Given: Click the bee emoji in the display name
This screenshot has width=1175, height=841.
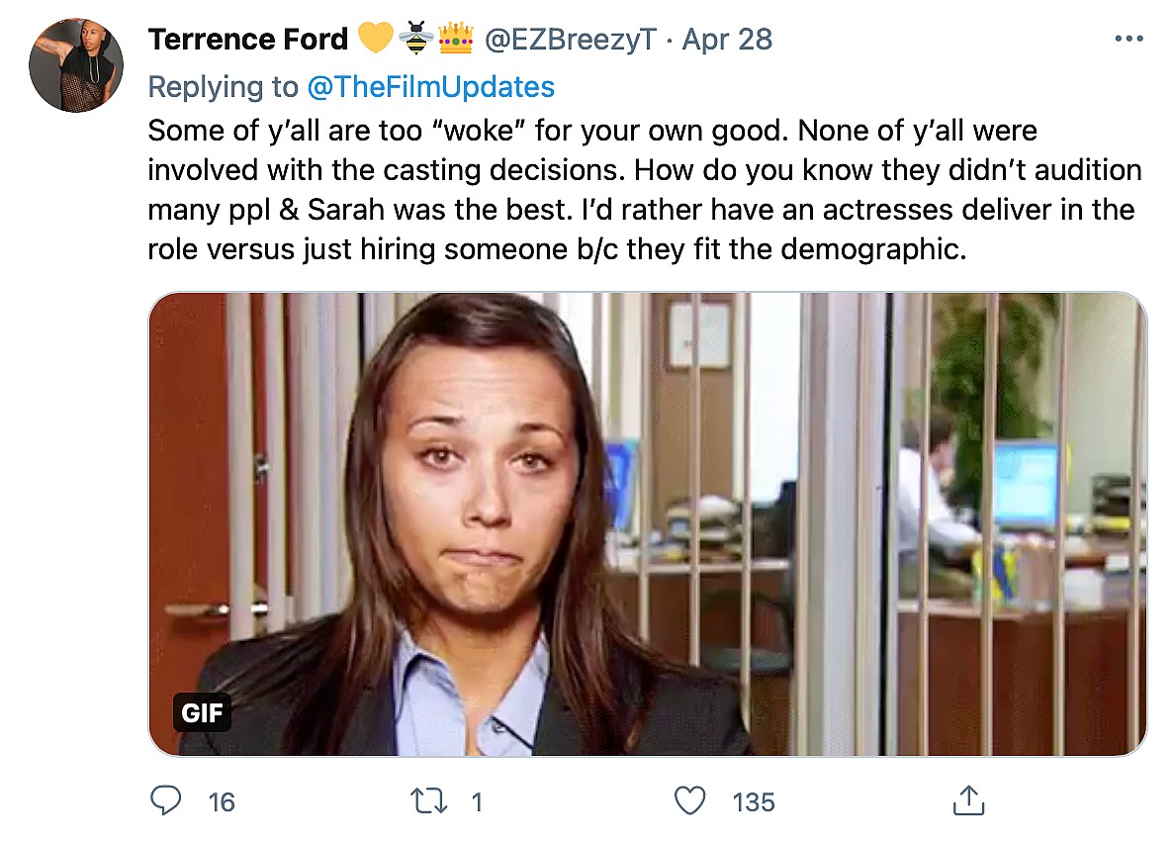Looking at the screenshot, I should point(415,40).
